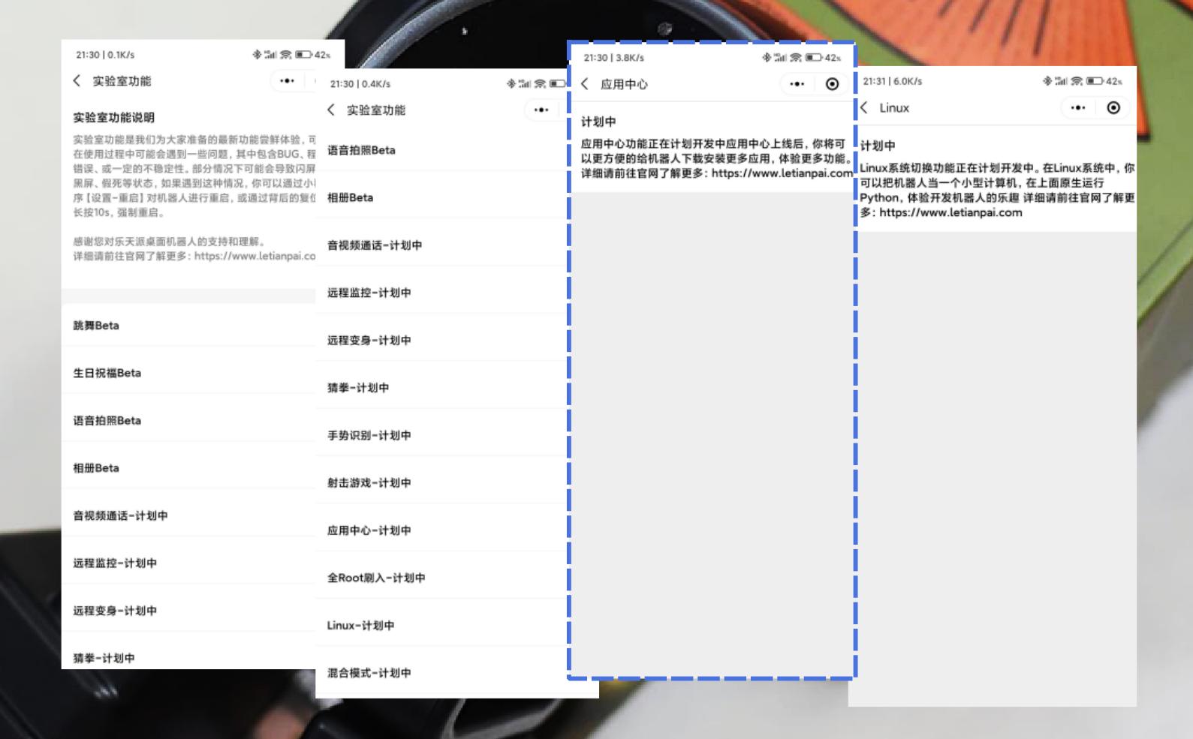1193x739 pixels.
Task: Click the 实验室功能说明 heading
Action: (x=113, y=118)
